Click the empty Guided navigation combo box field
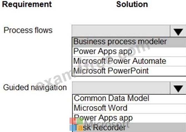This screenshot has width=186, height=132. tap(121, 88)
